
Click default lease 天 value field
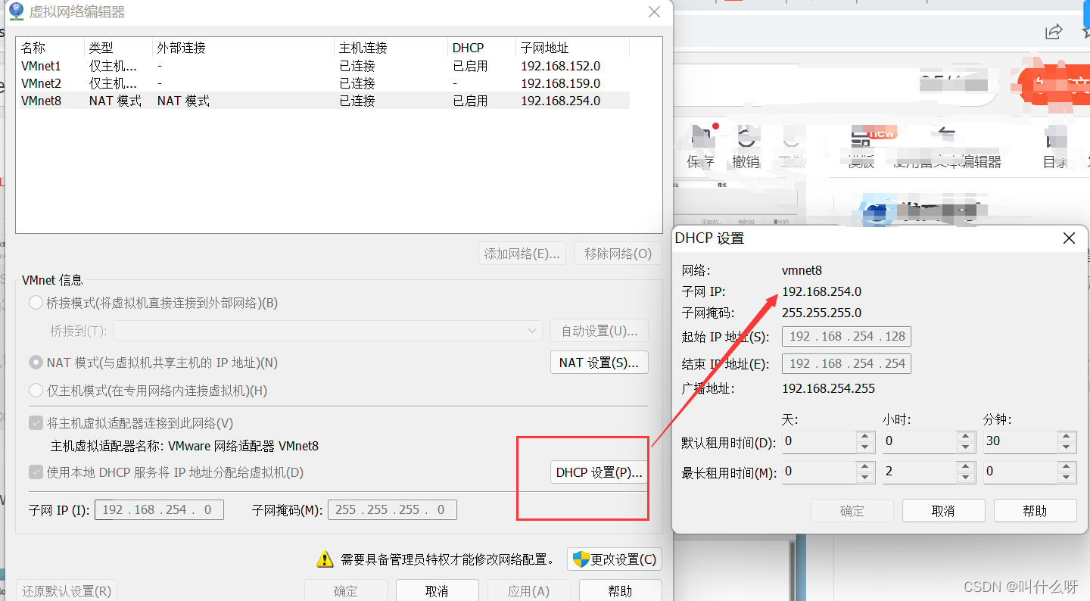tap(818, 441)
